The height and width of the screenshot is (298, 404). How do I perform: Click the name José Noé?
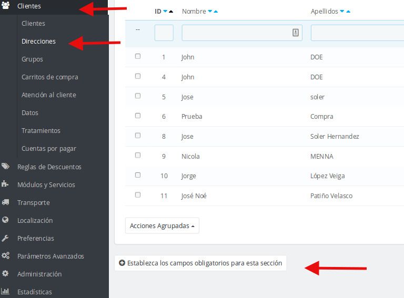194,196
